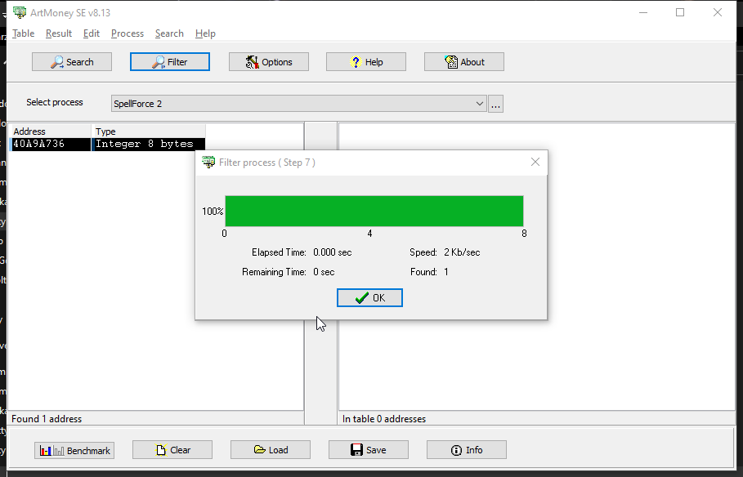
Task: Click the green filter progress bar
Action: (374, 212)
